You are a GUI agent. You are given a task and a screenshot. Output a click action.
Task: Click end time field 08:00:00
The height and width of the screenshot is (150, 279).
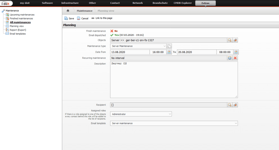[225, 52]
